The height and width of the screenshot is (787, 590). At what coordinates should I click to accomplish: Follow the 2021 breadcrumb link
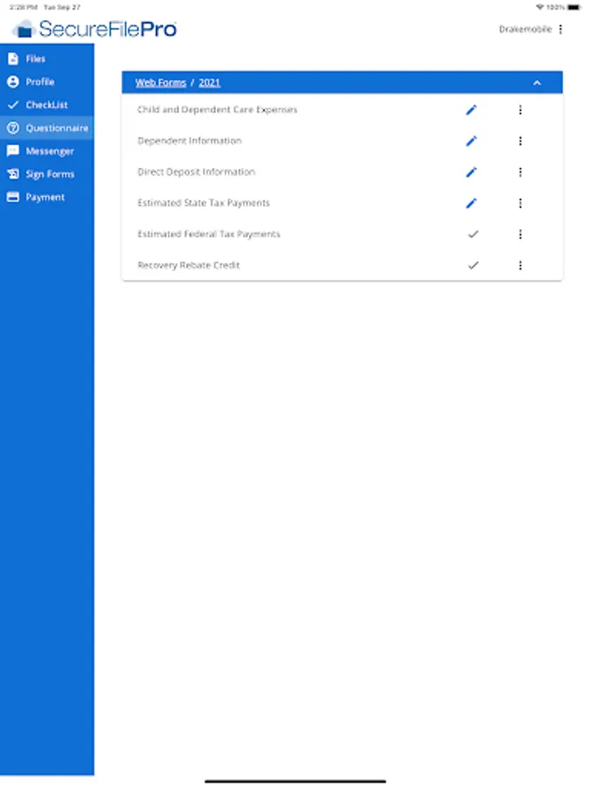click(x=209, y=83)
